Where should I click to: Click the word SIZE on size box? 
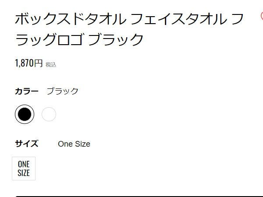24,172
